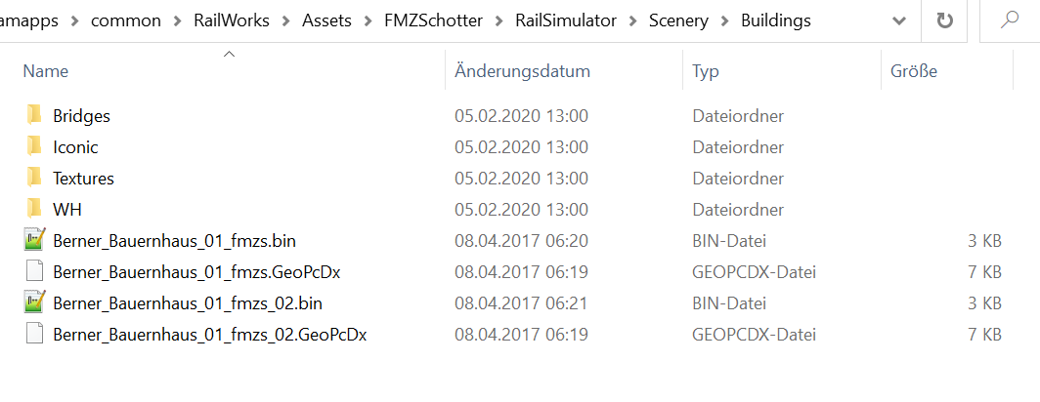Click the Iconic folder icon
Viewport: 1040px width, 402px height.
[x=34, y=146]
